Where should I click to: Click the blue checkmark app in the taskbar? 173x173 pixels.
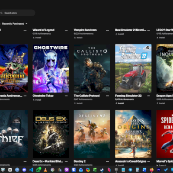click(166, 170)
